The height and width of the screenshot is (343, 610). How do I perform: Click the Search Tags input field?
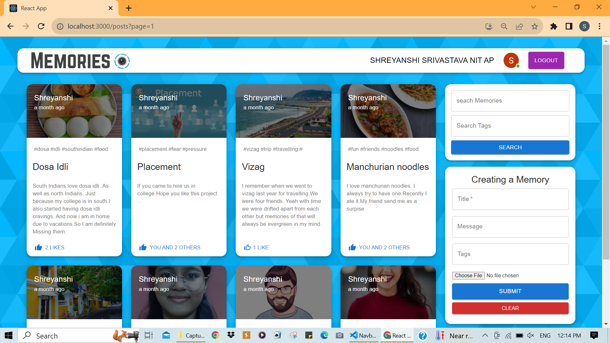[510, 126]
